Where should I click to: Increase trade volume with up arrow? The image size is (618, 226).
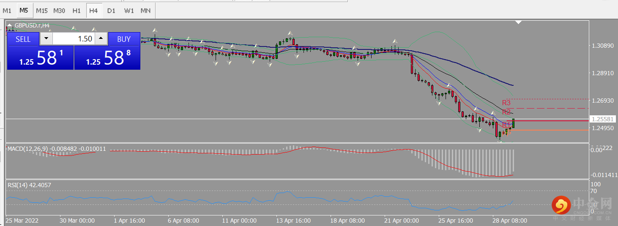pos(101,39)
